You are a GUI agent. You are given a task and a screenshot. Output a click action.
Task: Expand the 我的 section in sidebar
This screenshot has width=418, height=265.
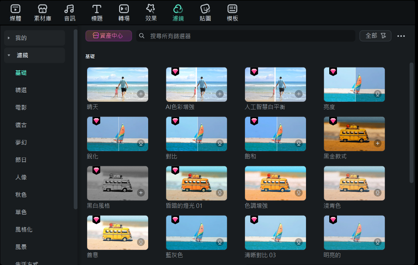tap(9, 38)
